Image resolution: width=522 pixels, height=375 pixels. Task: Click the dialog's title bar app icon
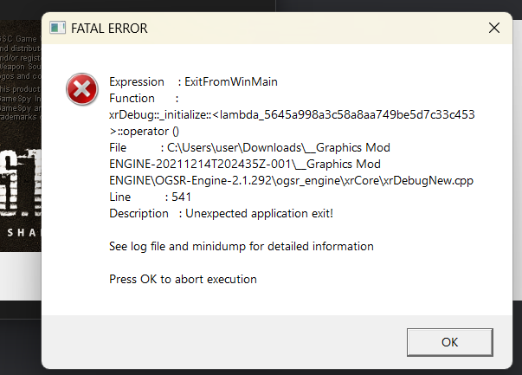pyautogui.click(x=58, y=28)
